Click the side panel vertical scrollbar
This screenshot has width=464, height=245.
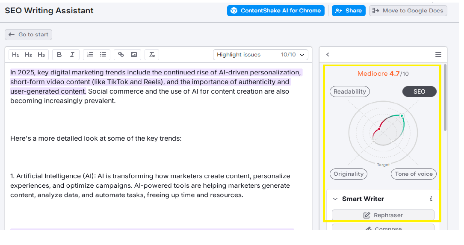click(445, 97)
